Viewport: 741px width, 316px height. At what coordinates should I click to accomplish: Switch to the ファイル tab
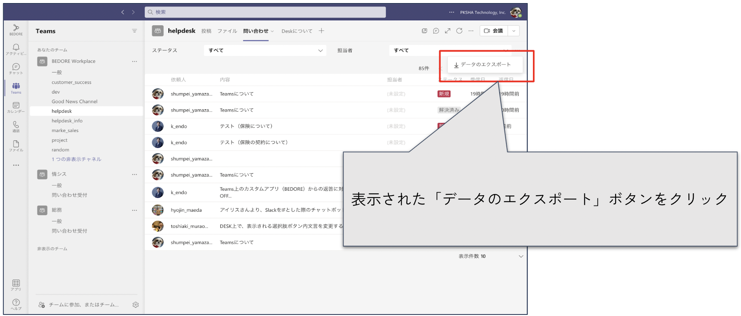click(227, 31)
